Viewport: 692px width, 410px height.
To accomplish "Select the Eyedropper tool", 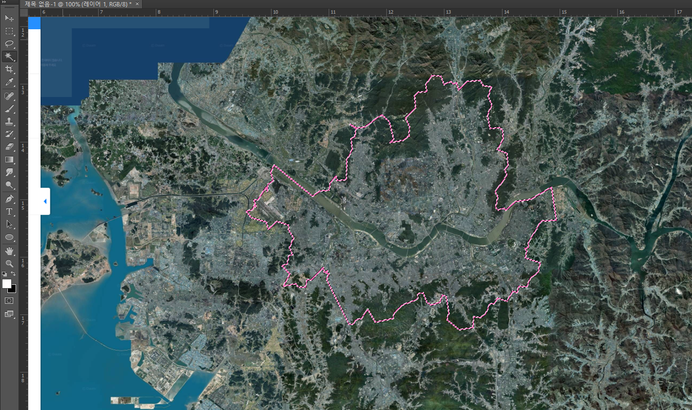I will click(9, 82).
